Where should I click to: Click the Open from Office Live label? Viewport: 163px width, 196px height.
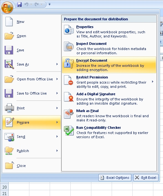click(x=35, y=79)
